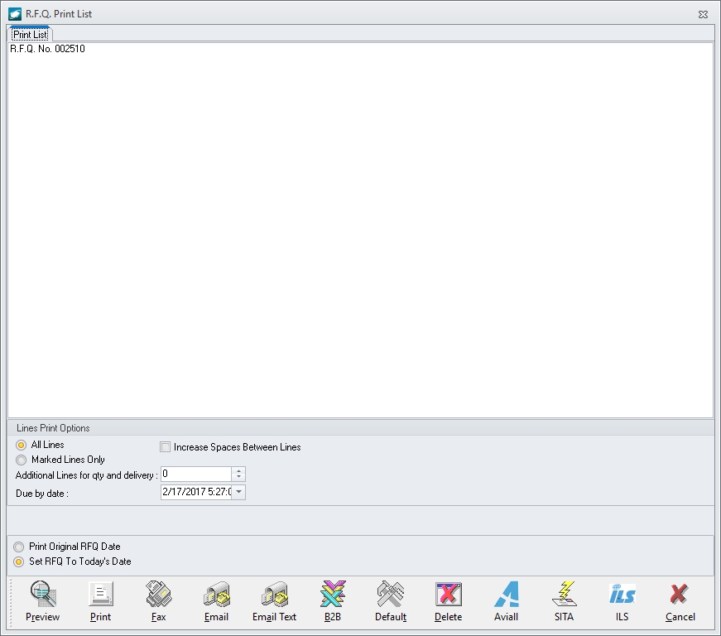Screen dimensions: 721x636
Task: Send to Aviall using its icon
Action: coord(506,594)
